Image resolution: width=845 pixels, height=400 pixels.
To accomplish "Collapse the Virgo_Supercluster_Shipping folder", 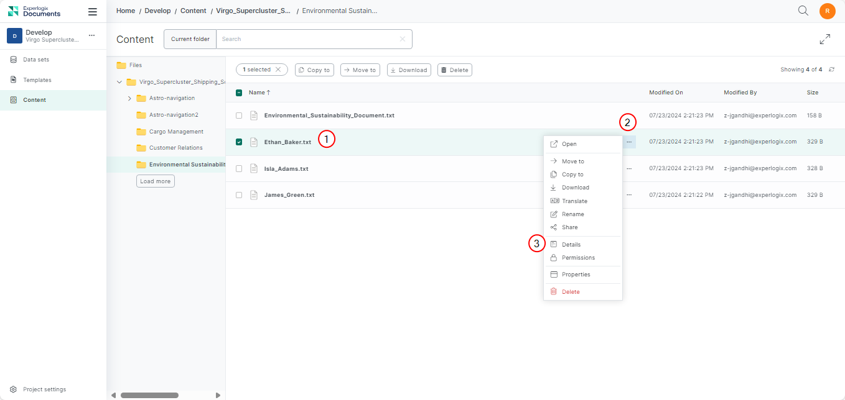I will coord(119,82).
